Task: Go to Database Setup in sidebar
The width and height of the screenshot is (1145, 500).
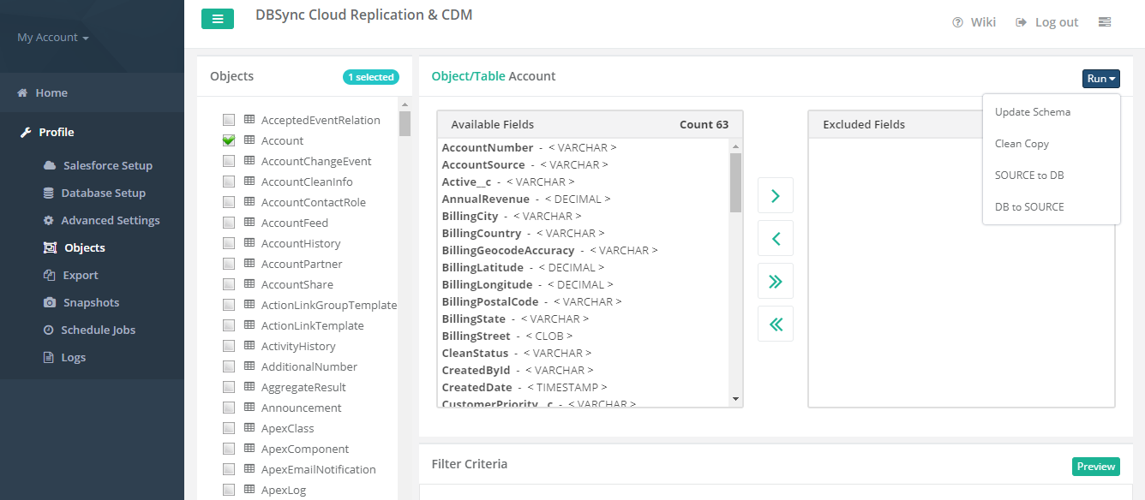Action: [103, 193]
